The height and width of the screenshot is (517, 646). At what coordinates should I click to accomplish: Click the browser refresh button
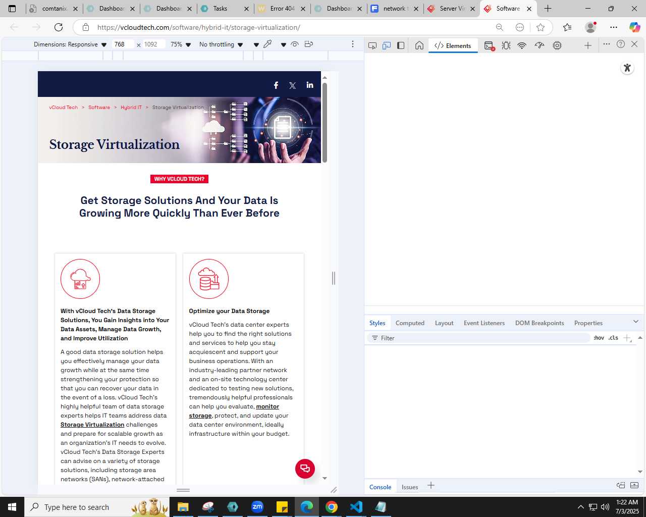click(59, 27)
